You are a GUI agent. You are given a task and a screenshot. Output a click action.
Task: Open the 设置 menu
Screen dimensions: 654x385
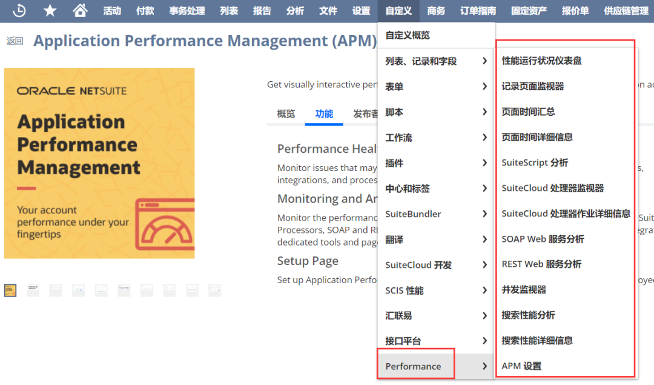point(361,11)
